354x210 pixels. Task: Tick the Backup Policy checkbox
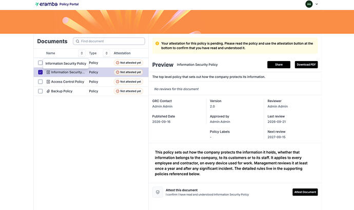(x=40, y=91)
